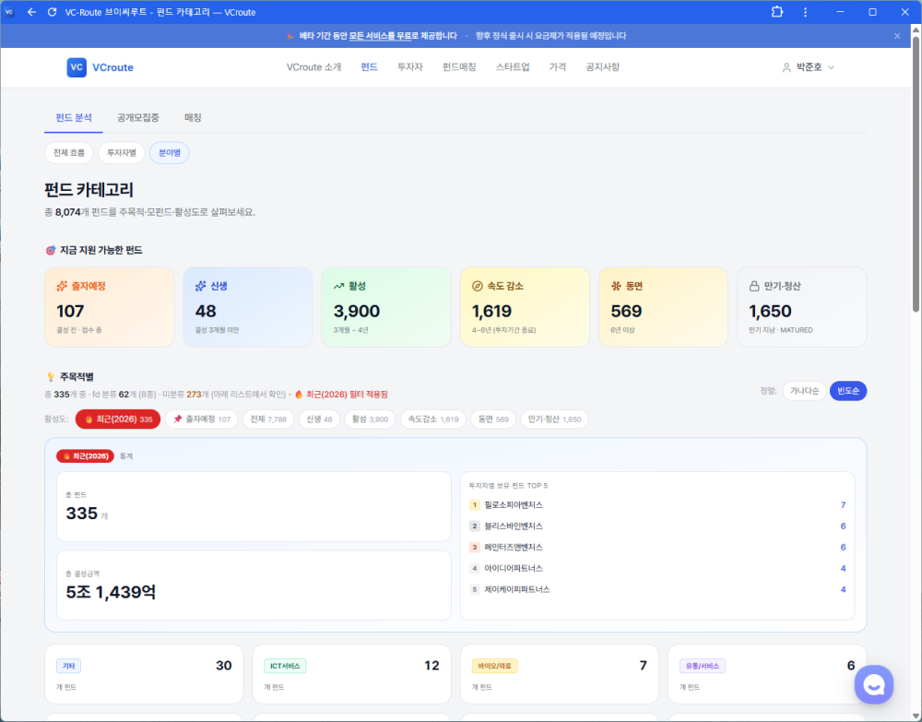Click the 만기·청산 lock icon
This screenshot has height=722, width=922.
tap(754, 287)
